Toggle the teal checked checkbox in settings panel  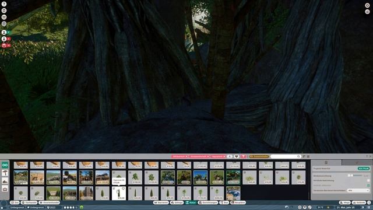pyautogui.click(x=368, y=185)
